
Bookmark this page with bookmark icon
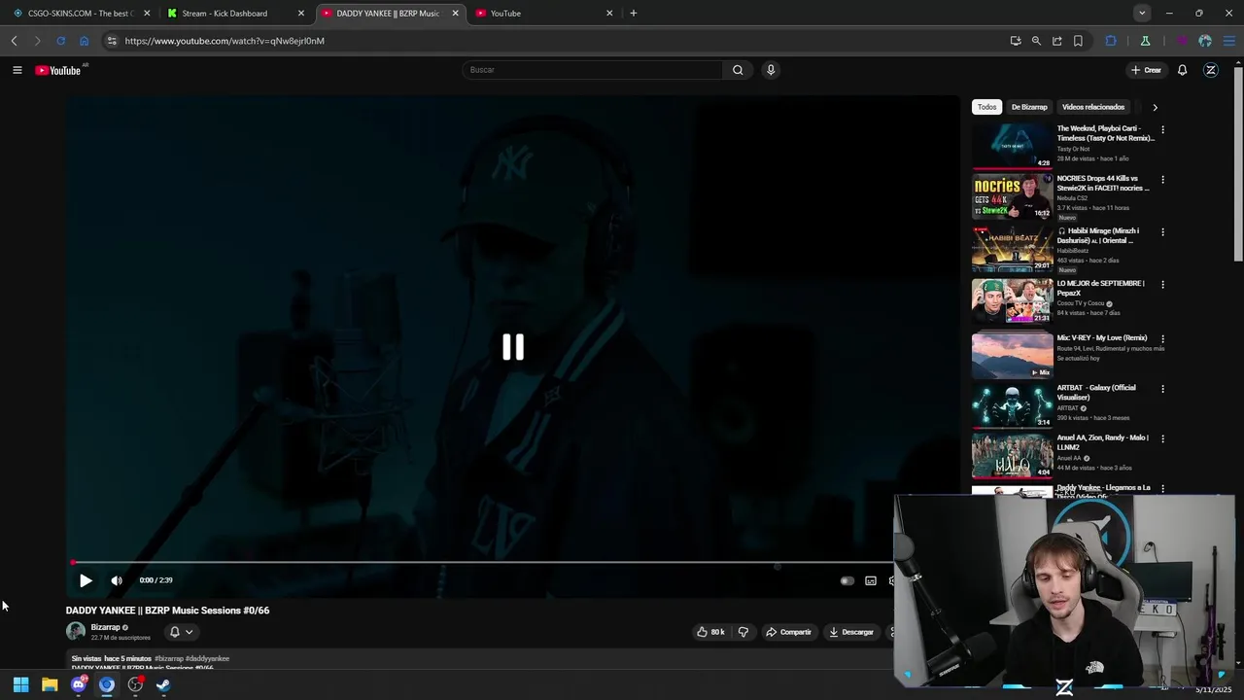click(1078, 41)
